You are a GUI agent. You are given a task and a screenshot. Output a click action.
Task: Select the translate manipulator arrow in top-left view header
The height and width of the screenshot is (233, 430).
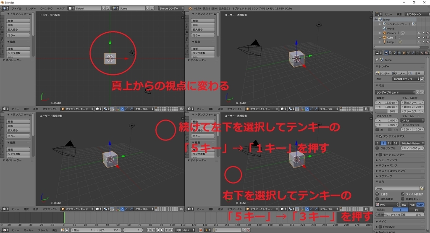point(122,109)
